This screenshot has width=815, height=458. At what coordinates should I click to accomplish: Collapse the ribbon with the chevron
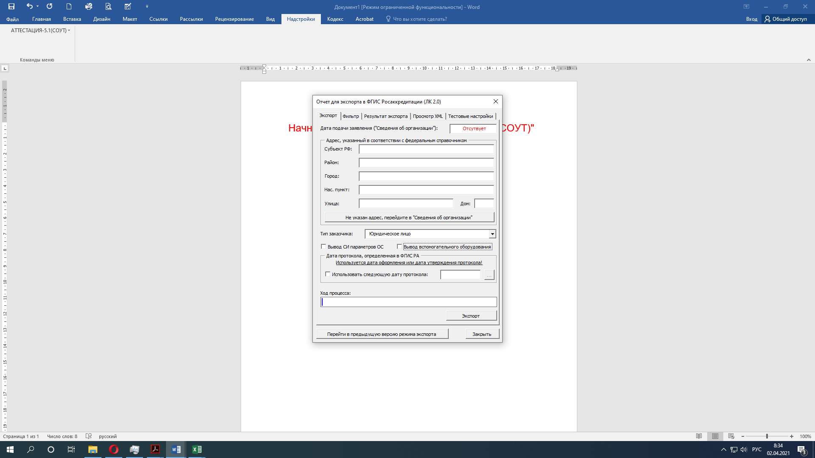pos(809,60)
